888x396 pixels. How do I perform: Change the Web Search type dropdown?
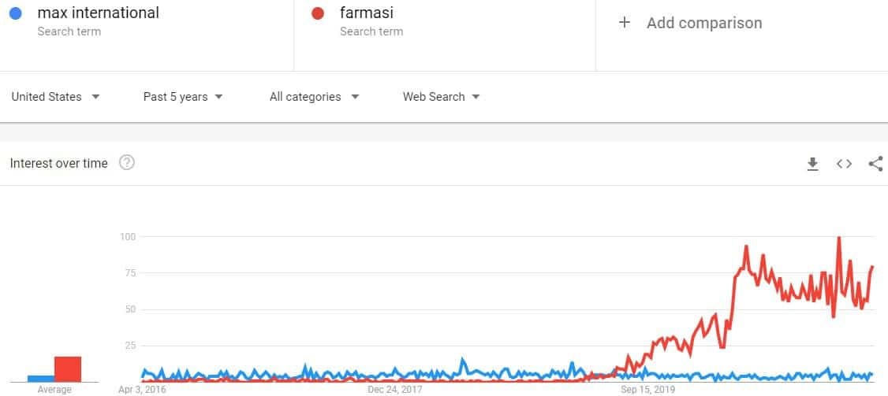point(441,97)
